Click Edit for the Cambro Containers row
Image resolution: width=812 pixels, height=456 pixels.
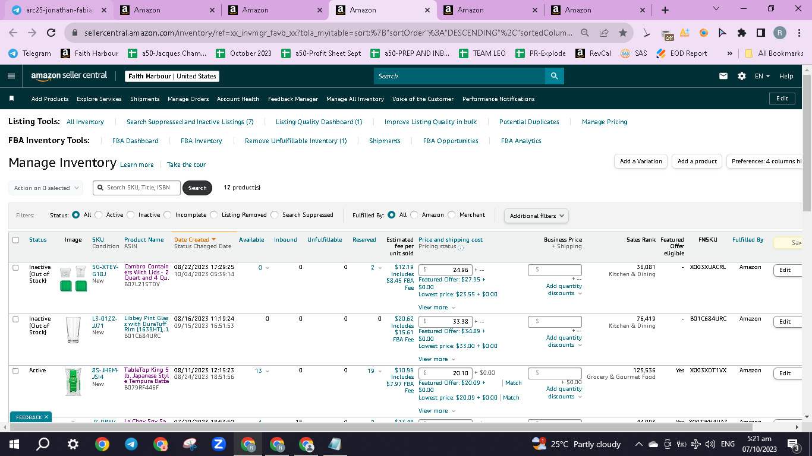(x=788, y=270)
